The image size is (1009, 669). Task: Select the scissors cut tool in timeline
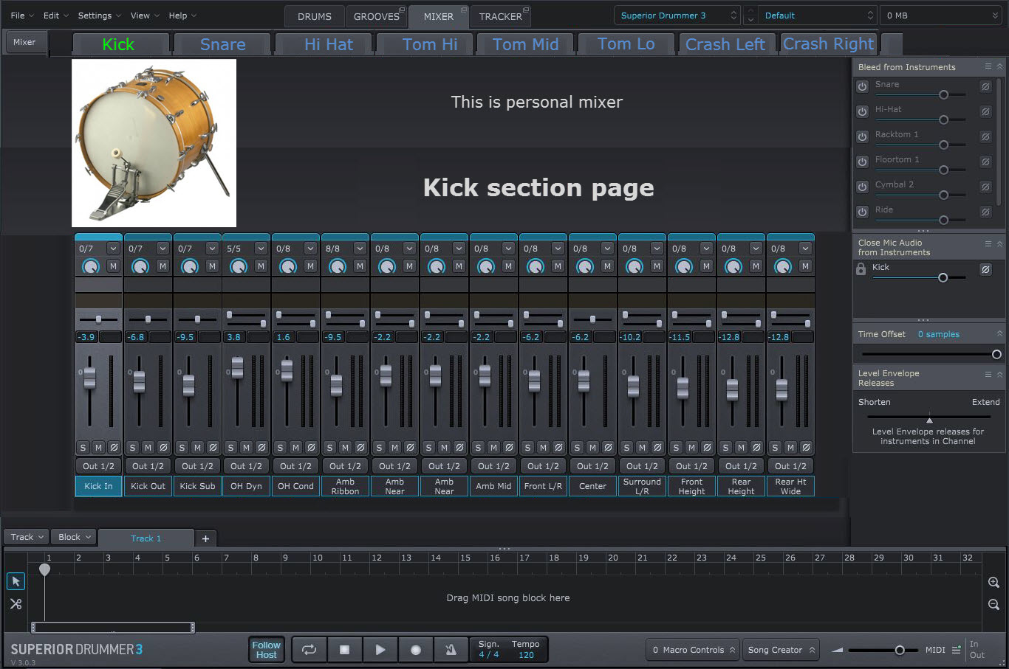tap(15, 603)
